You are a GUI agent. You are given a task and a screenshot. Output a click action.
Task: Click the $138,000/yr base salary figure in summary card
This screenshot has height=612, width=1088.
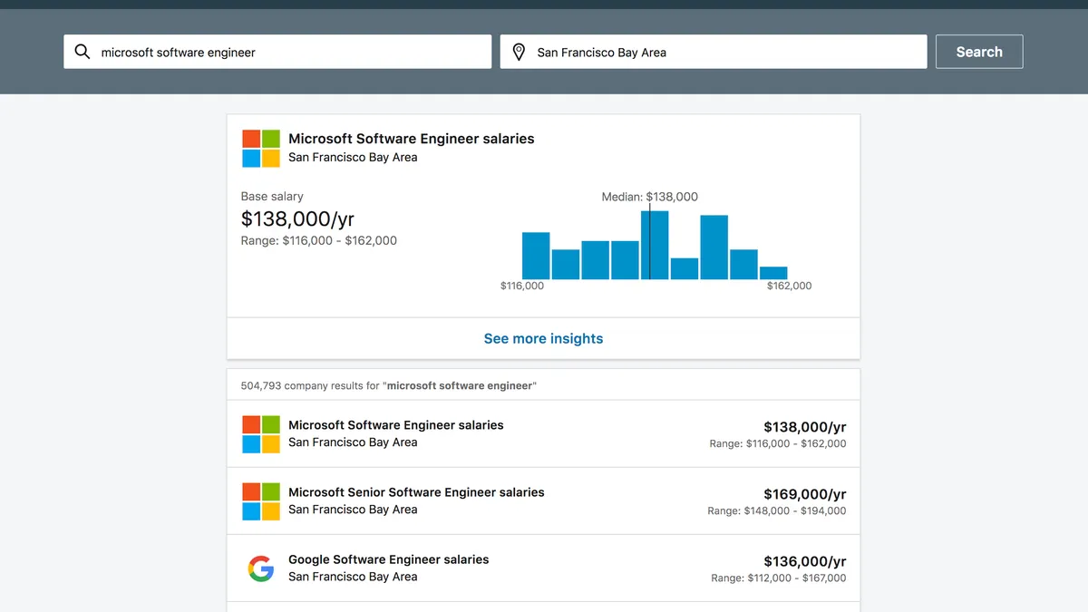point(297,219)
